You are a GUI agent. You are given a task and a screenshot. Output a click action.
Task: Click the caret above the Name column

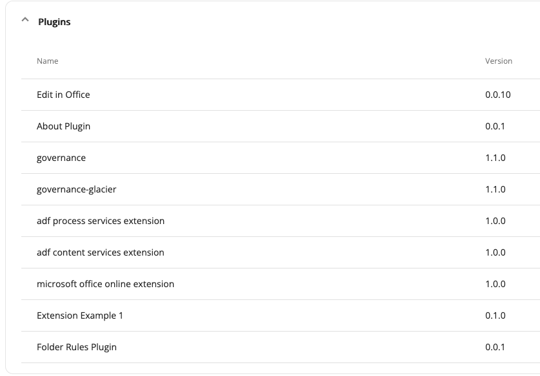[25, 21]
